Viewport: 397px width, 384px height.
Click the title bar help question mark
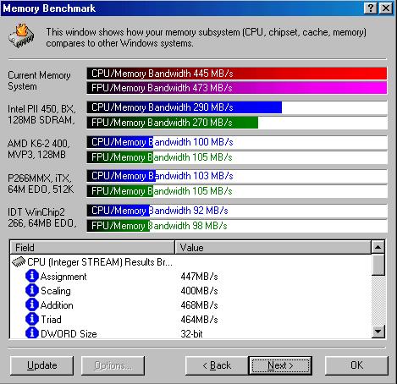point(371,8)
